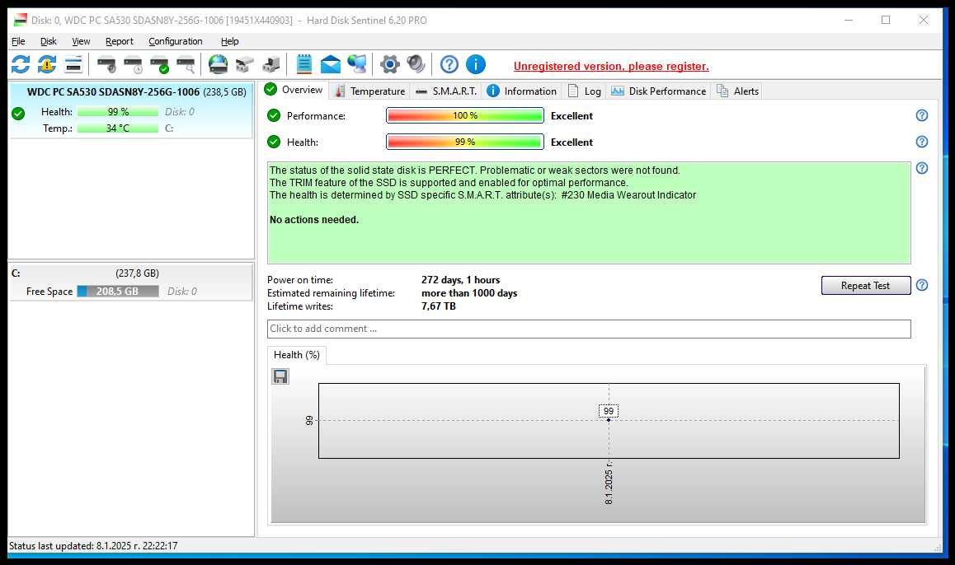The height and width of the screenshot is (565, 955).
Task: Click the 7,67 TB lifetime writes value
Action: (x=439, y=306)
